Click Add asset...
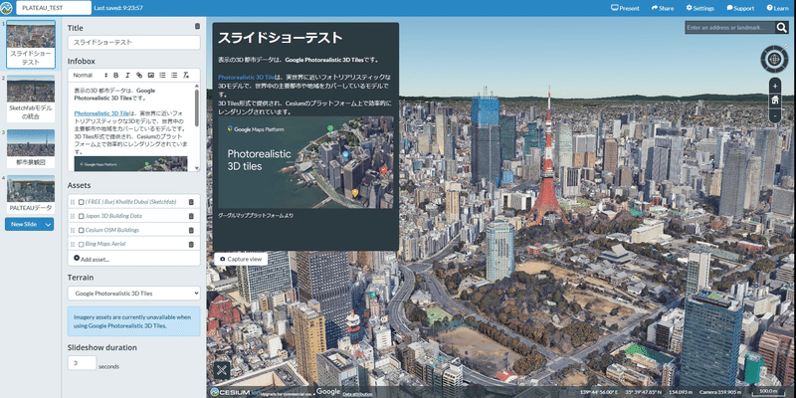 click(92, 259)
